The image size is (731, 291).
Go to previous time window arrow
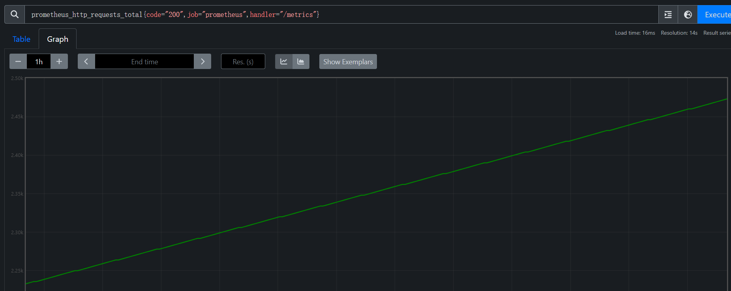pyautogui.click(x=86, y=62)
